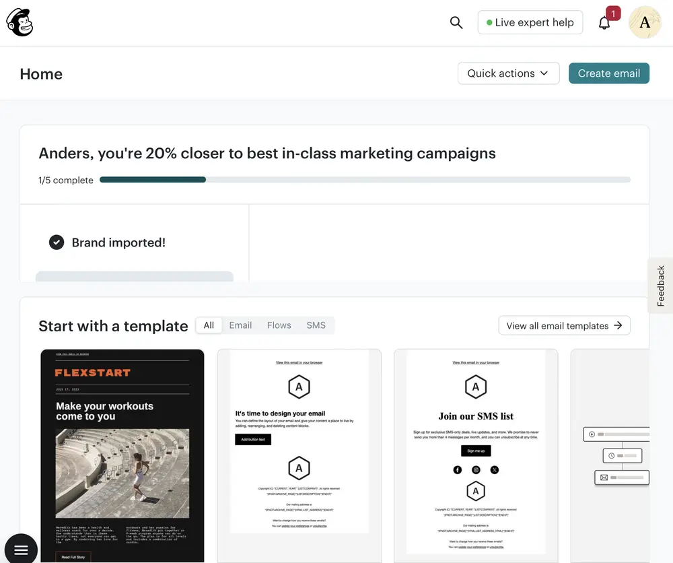This screenshot has width=673, height=563.
Task: Open the account avatar menu
Action: click(645, 22)
